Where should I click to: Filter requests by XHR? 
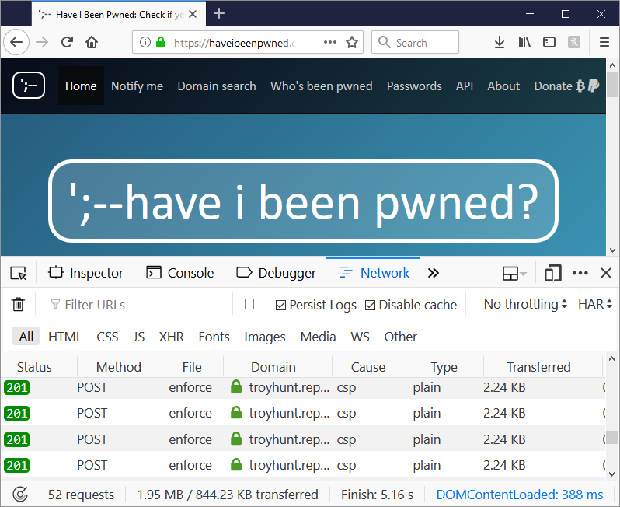point(171,337)
